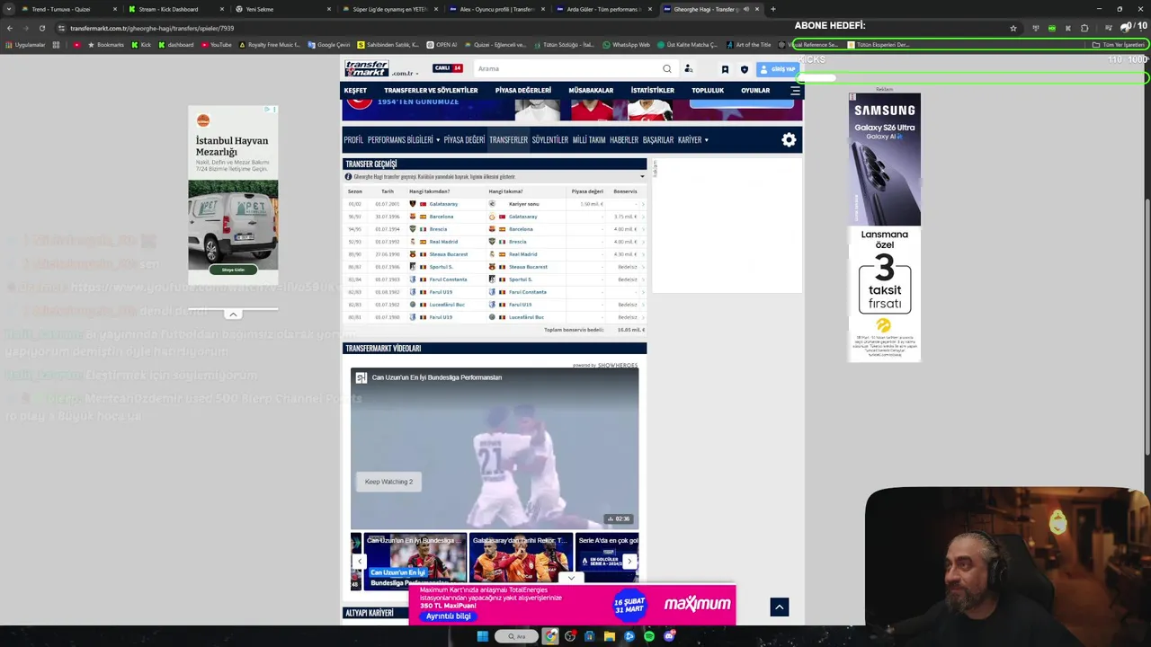Click the WhatsApp Web bookmark
This screenshot has height=647, width=1151.
[x=627, y=45]
